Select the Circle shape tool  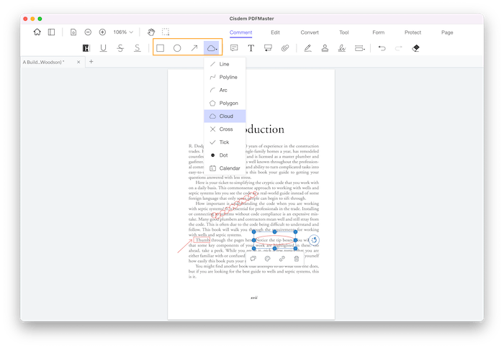(177, 48)
